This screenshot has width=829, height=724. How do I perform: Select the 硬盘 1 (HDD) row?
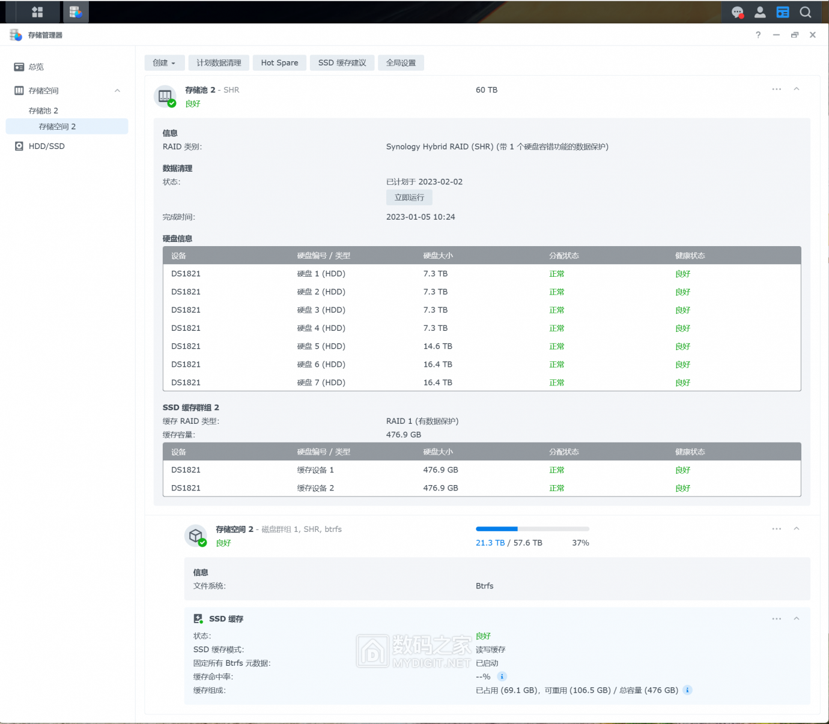pyautogui.click(x=482, y=274)
